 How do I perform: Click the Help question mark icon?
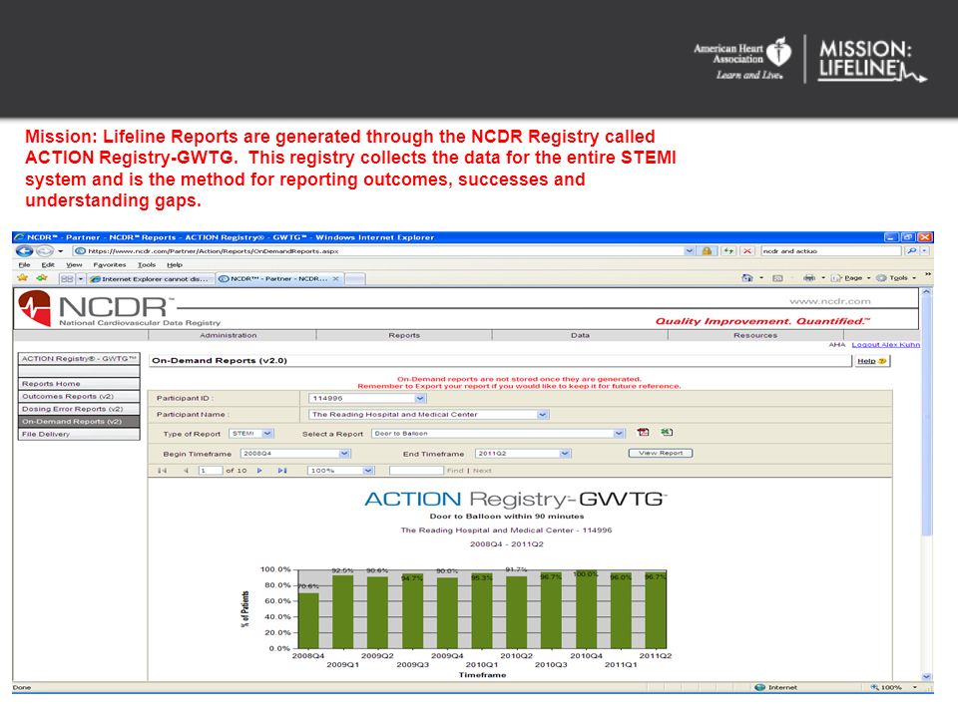click(882, 361)
